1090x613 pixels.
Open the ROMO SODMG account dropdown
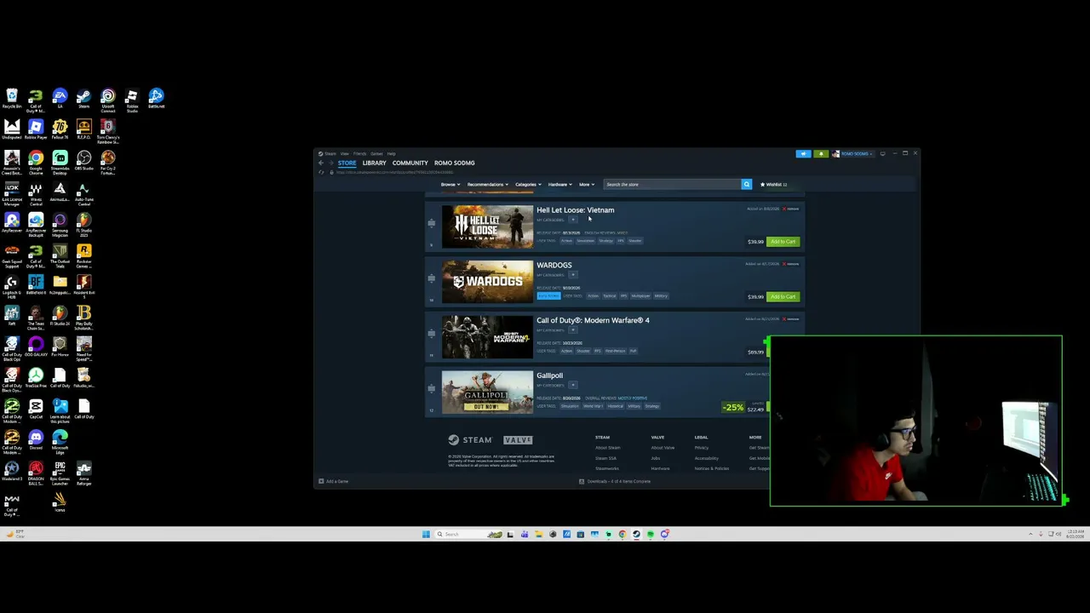click(852, 154)
